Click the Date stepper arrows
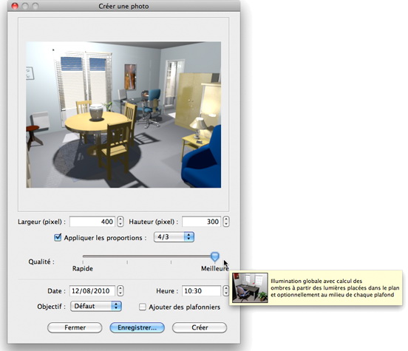 pyautogui.click(x=120, y=290)
